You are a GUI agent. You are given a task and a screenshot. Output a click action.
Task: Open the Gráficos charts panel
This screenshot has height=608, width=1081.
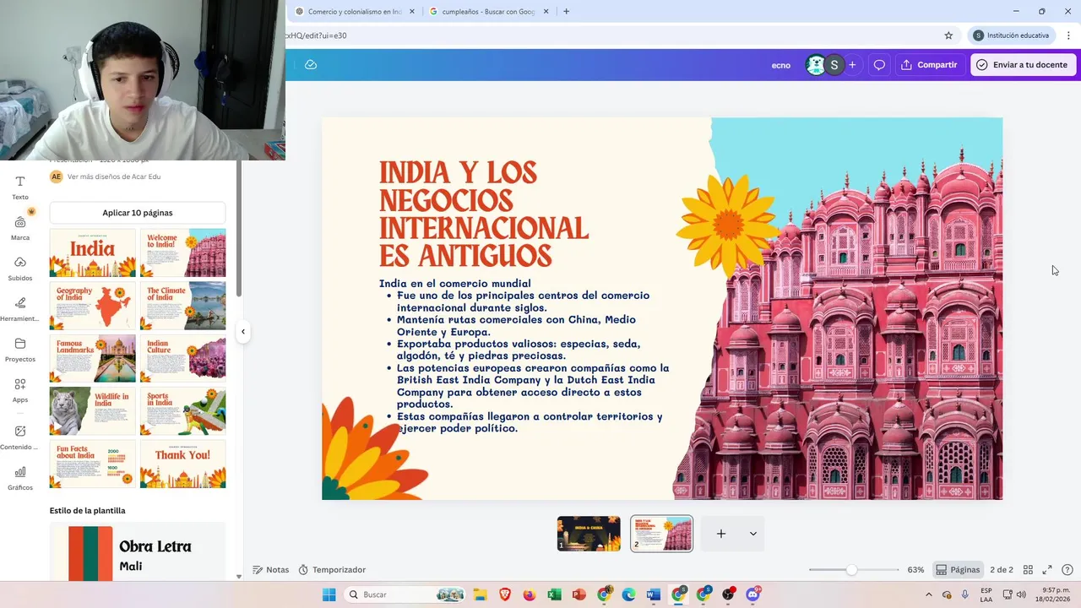coord(20,477)
